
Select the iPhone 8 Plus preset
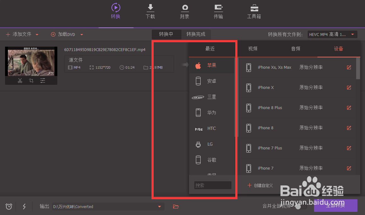pos(298,107)
